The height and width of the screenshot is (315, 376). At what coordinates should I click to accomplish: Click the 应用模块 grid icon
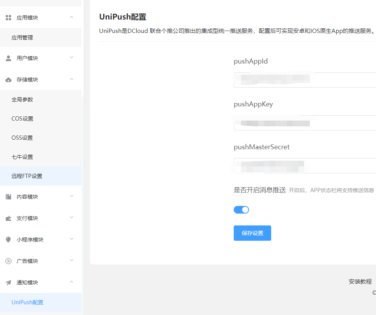coord(8,18)
